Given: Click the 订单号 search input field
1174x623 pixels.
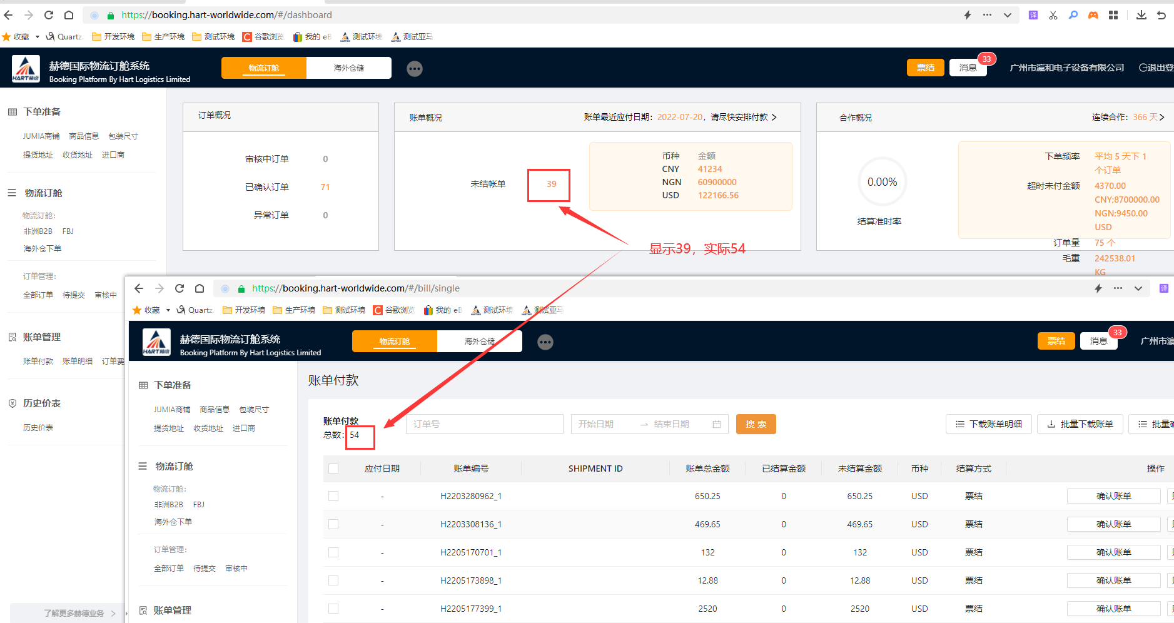Looking at the screenshot, I should [485, 424].
